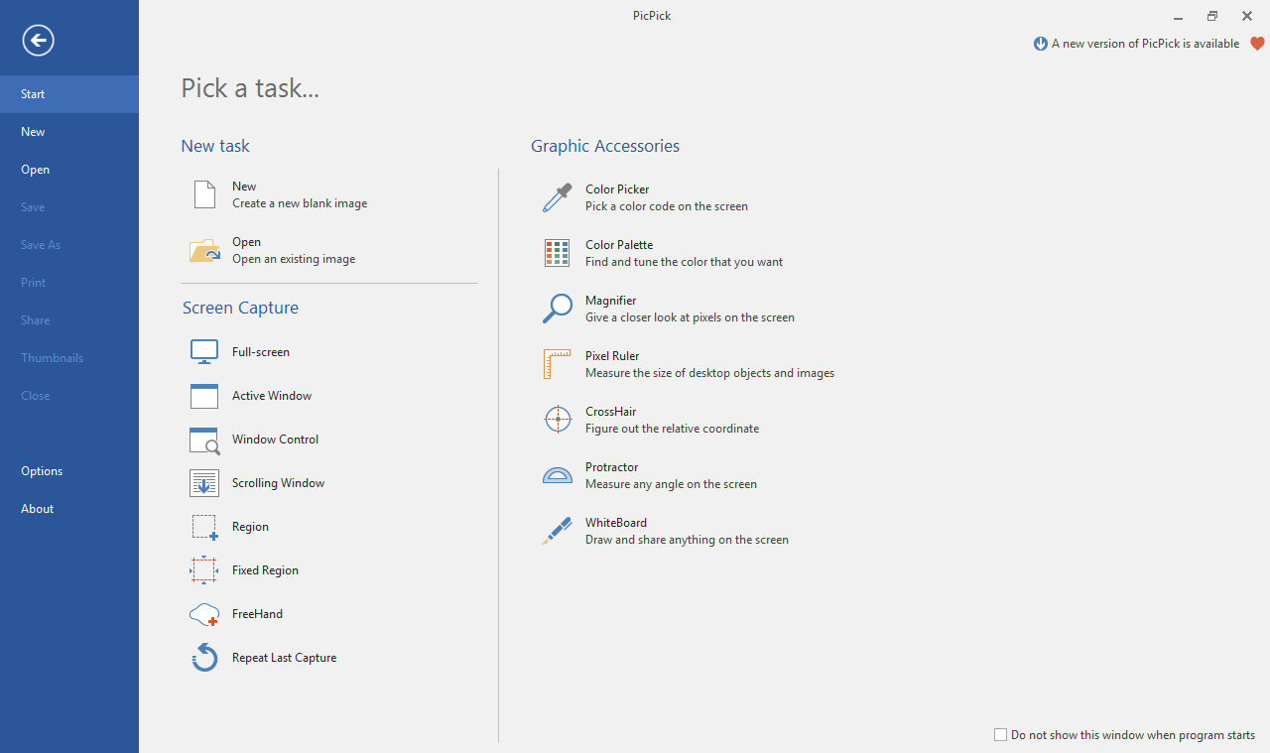The width and height of the screenshot is (1270, 753).
Task: Select Start in the sidebar
Action: point(69,94)
